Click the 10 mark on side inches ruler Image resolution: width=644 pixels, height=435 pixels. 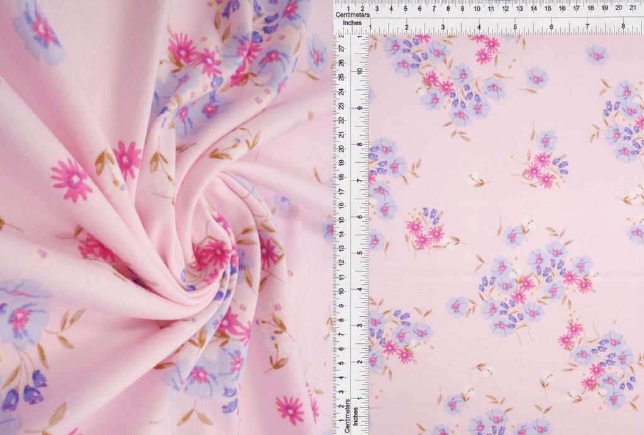click(360, 70)
